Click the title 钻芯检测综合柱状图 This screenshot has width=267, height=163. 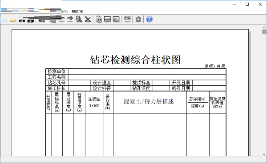click(x=135, y=60)
